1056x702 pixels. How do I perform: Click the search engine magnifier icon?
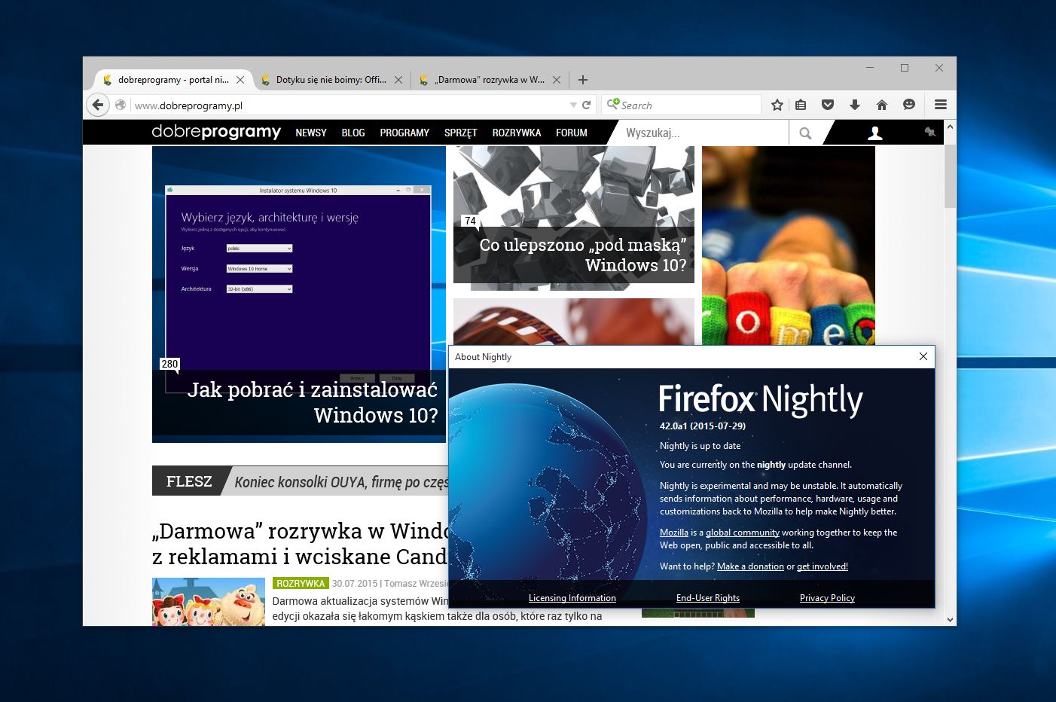click(x=612, y=104)
